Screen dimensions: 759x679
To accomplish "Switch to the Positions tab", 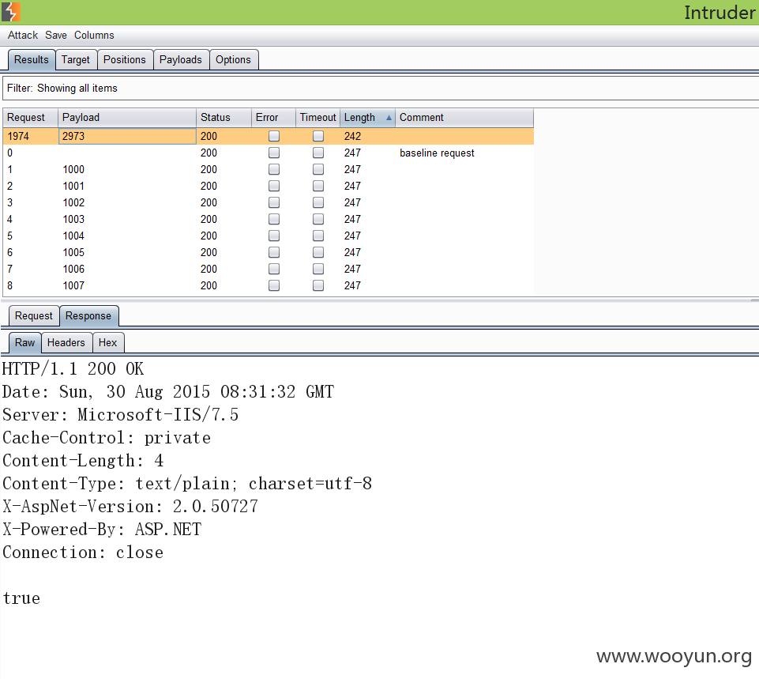I will (x=125, y=59).
